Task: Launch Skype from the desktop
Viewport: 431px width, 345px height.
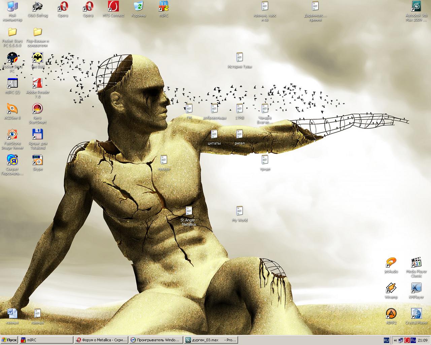Action: (37, 160)
